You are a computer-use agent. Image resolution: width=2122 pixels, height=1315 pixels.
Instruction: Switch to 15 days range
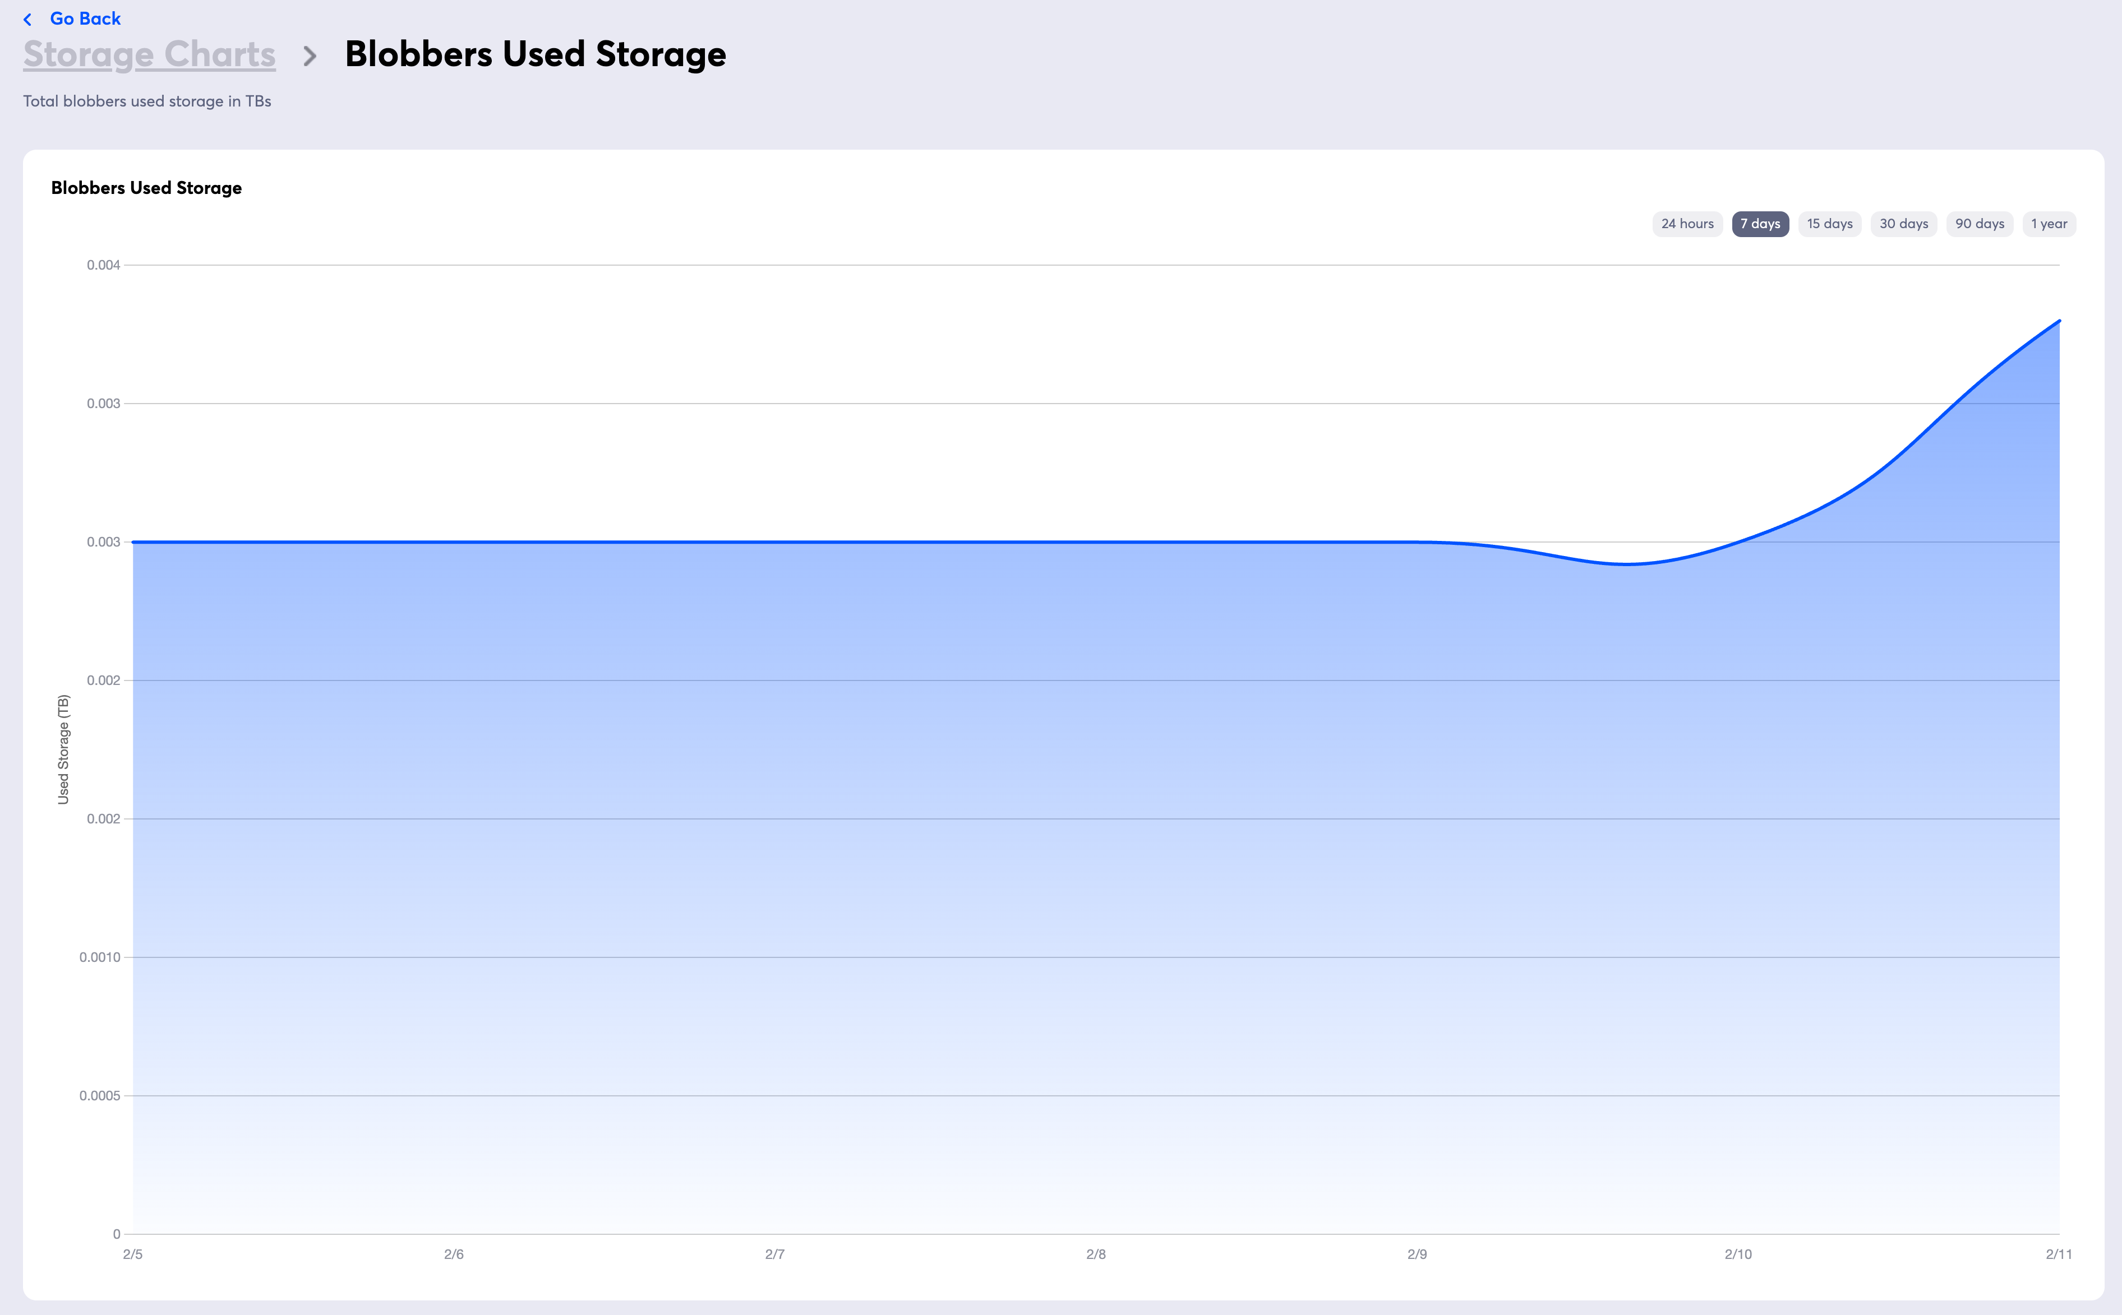(1830, 224)
